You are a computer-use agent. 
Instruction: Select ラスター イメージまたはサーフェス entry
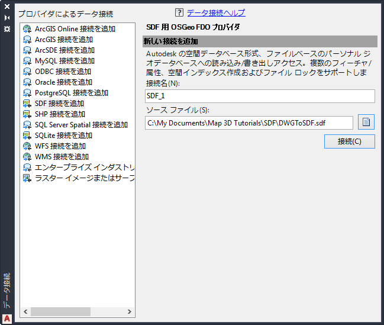[85, 178]
